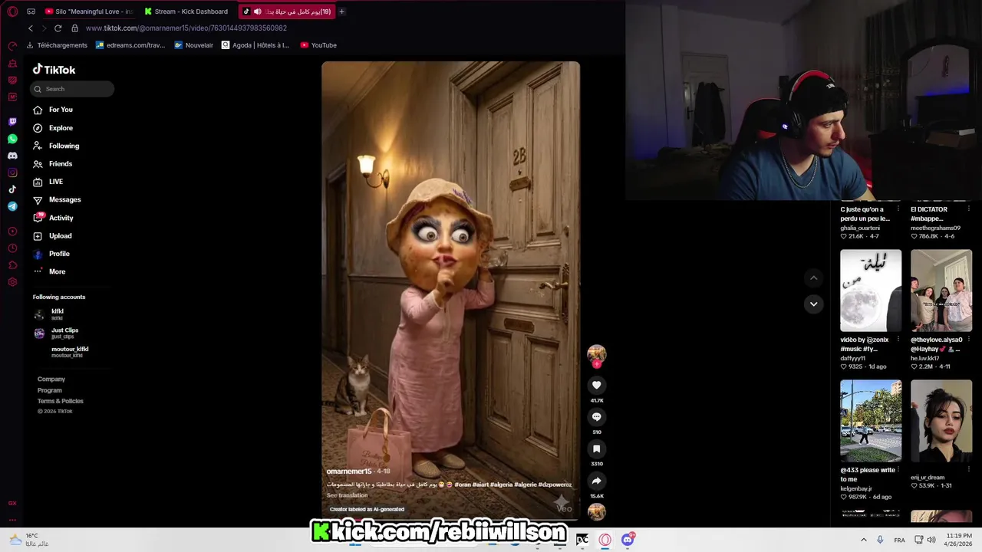Click the tiktok.com address bar
This screenshot has width=982, height=552.
coord(186,28)
